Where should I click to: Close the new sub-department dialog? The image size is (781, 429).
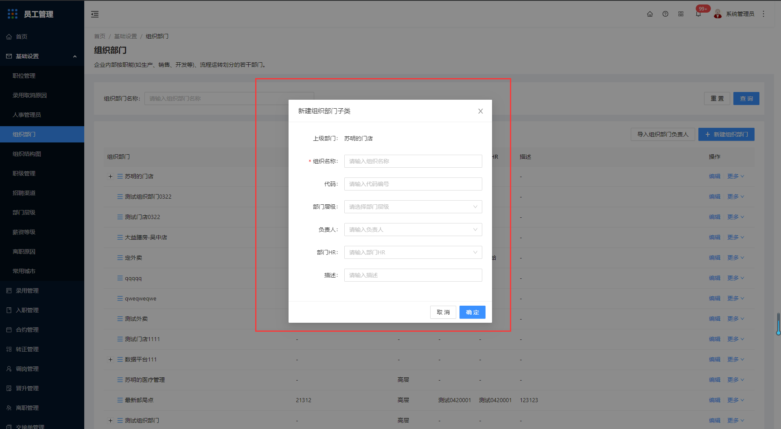coord(481,111)
